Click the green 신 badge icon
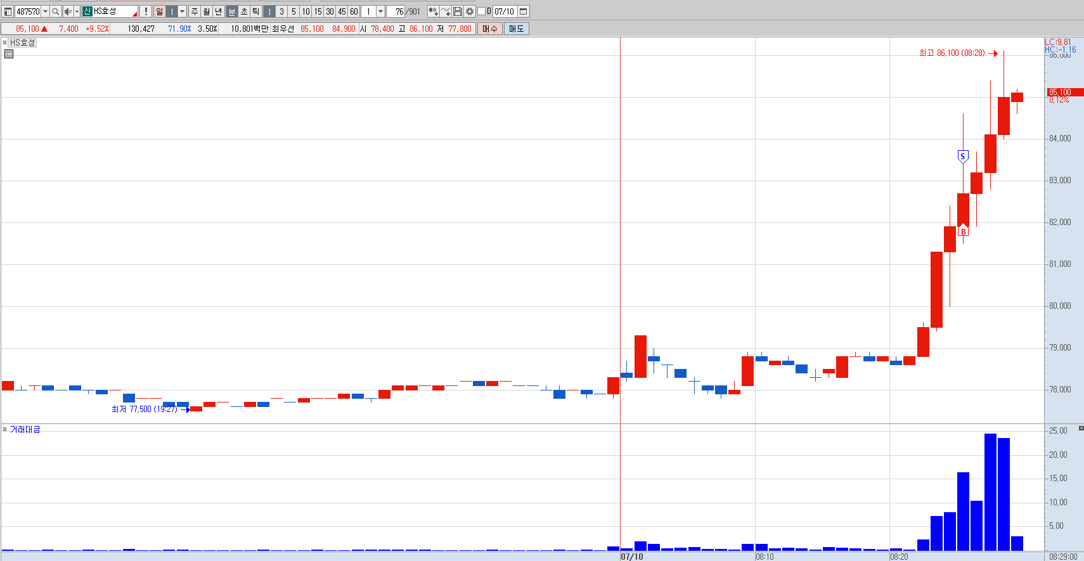 87,11
